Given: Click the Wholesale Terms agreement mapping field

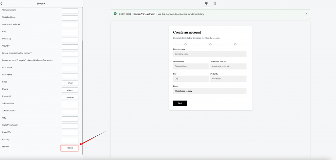Looking at the screenshot, I should [70, 61].
